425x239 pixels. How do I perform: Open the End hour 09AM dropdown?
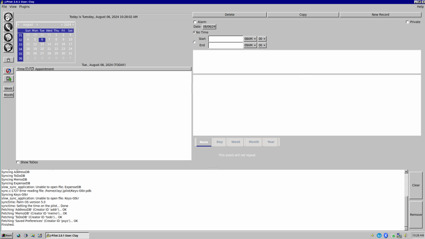tap(250, 45)
